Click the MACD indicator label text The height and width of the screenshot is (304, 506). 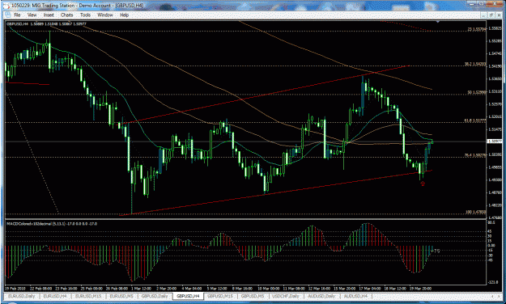(52, 223)
